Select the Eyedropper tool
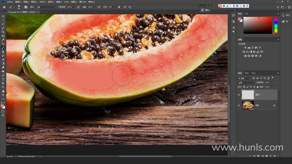The height and width of the screenshot is (164, 292). pos(3,40)
